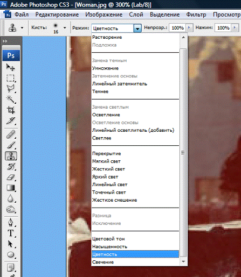Choose Мягкий свет blend mode
Image resolution: width=241 pixels, height=277 pixels.
click(x=135, y=161)
